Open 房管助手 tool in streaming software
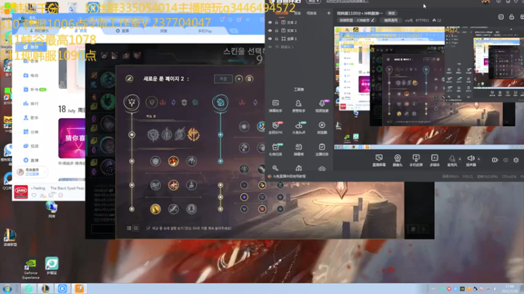 [x=299, y=106]
